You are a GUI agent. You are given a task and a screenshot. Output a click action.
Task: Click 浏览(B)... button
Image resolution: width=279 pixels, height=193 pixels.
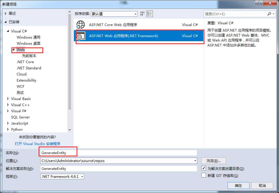[x=214, y=161]
